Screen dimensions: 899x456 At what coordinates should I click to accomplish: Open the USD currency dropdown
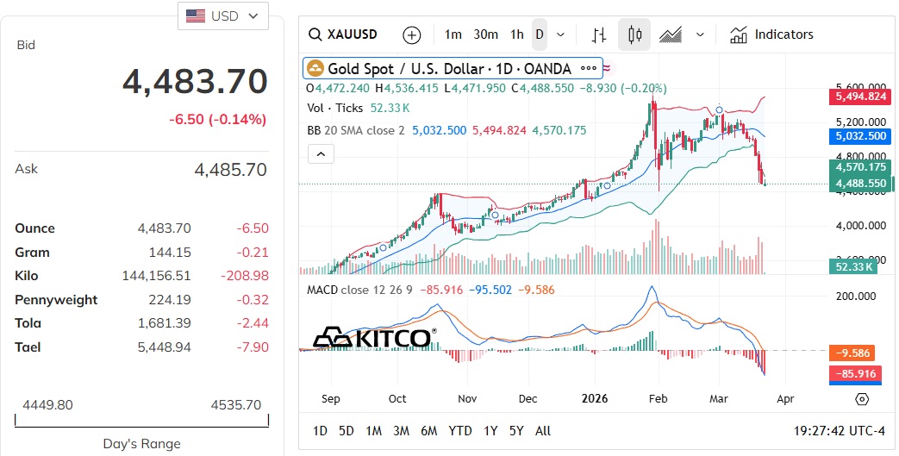[222, 16]
